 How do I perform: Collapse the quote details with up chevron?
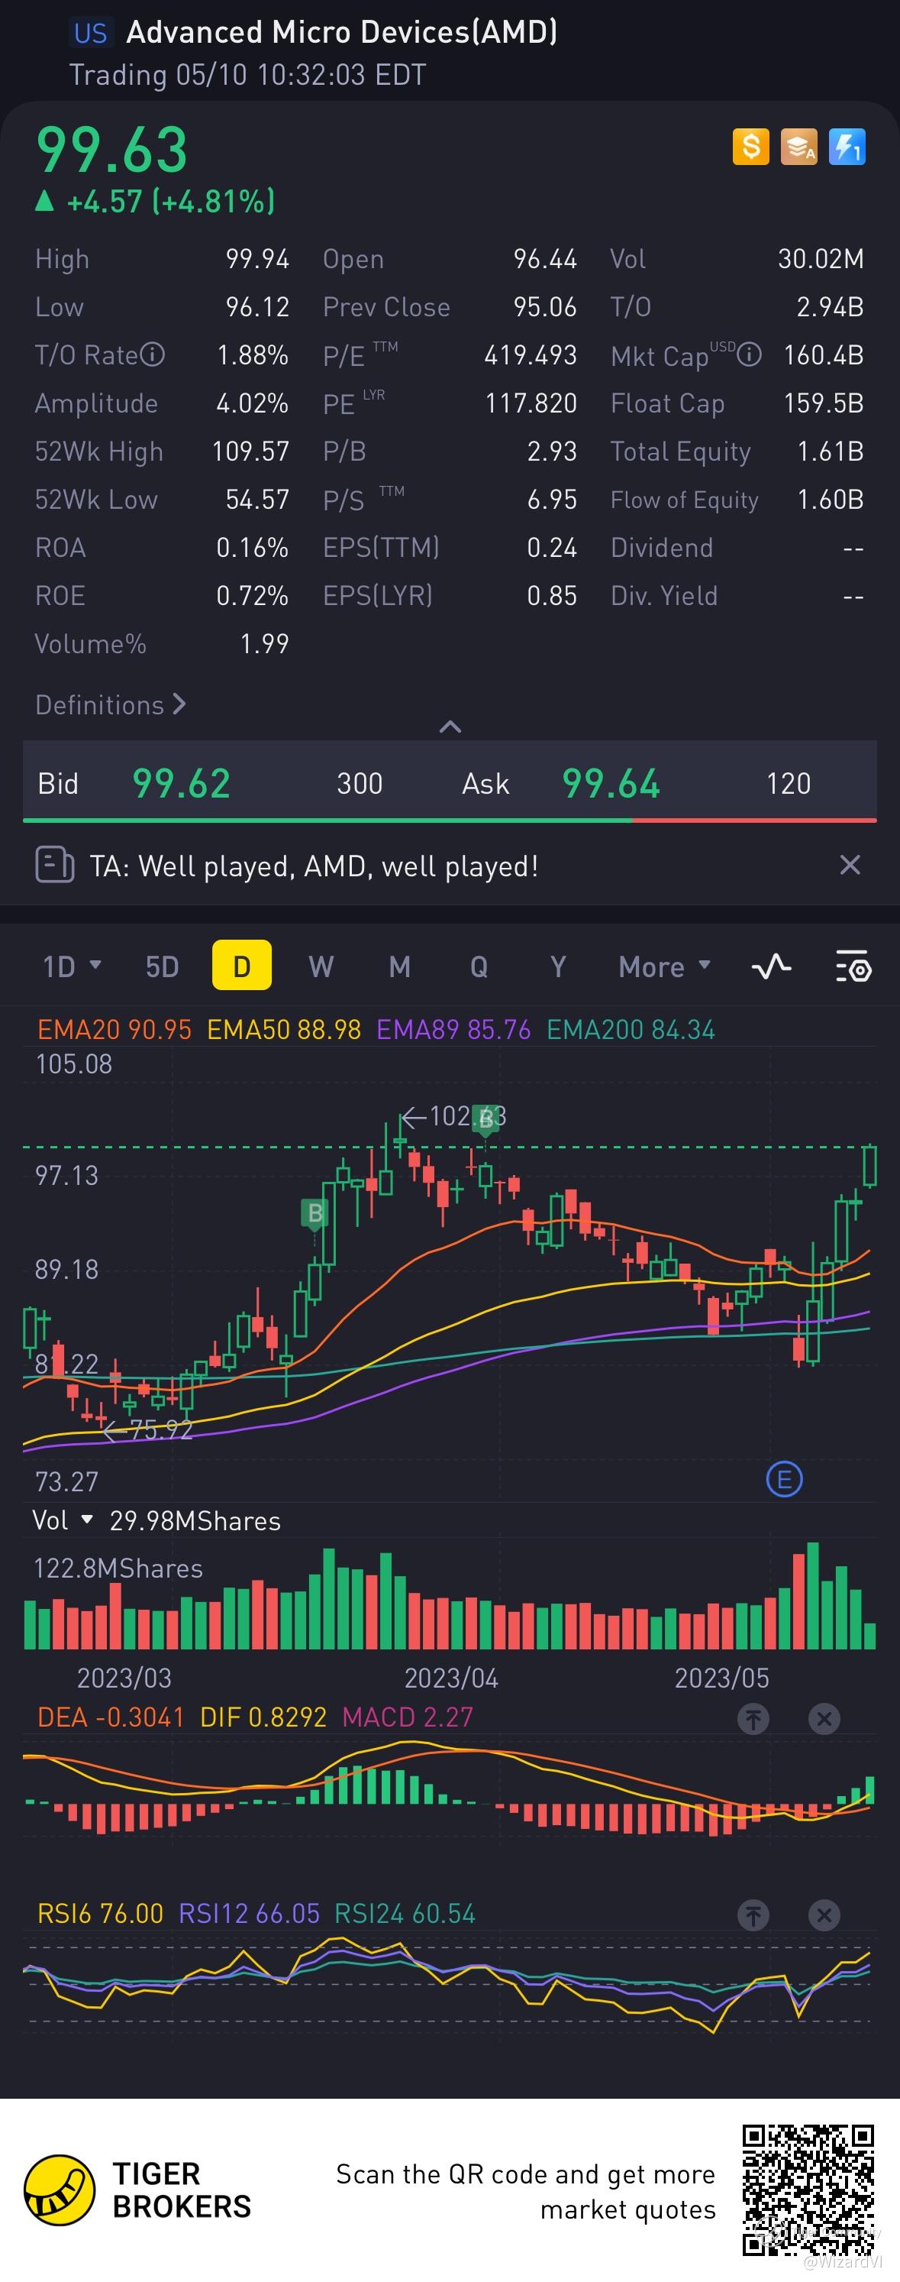[450, 727]
